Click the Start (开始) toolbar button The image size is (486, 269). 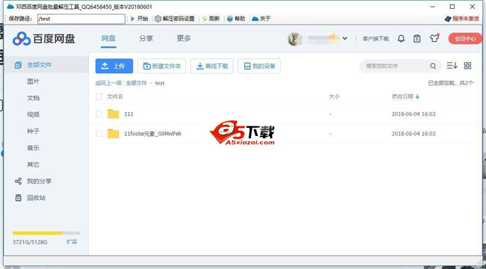coord(139,19)
